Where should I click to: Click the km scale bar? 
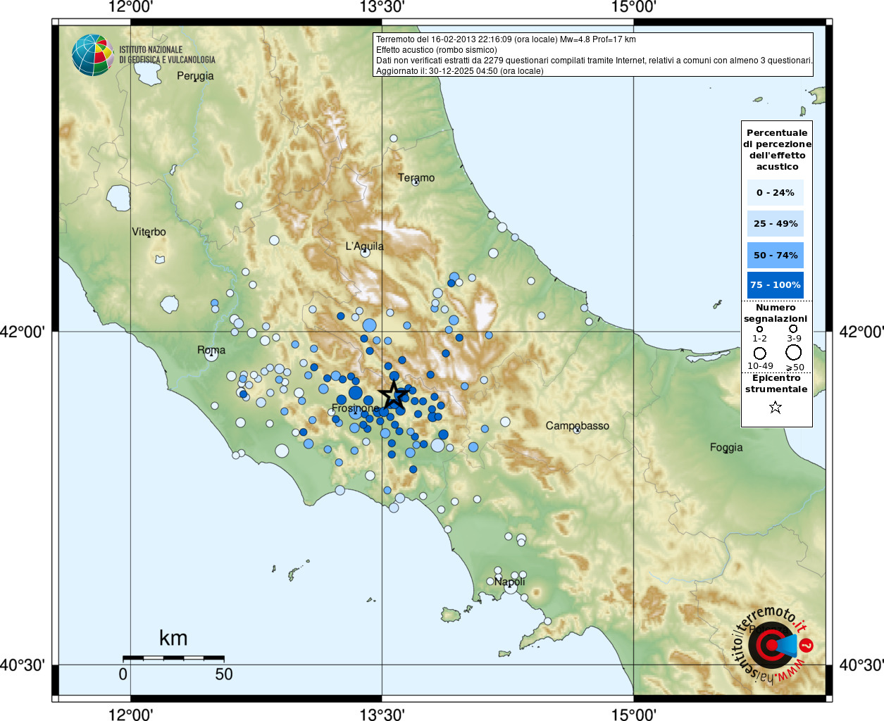[173, 658]
